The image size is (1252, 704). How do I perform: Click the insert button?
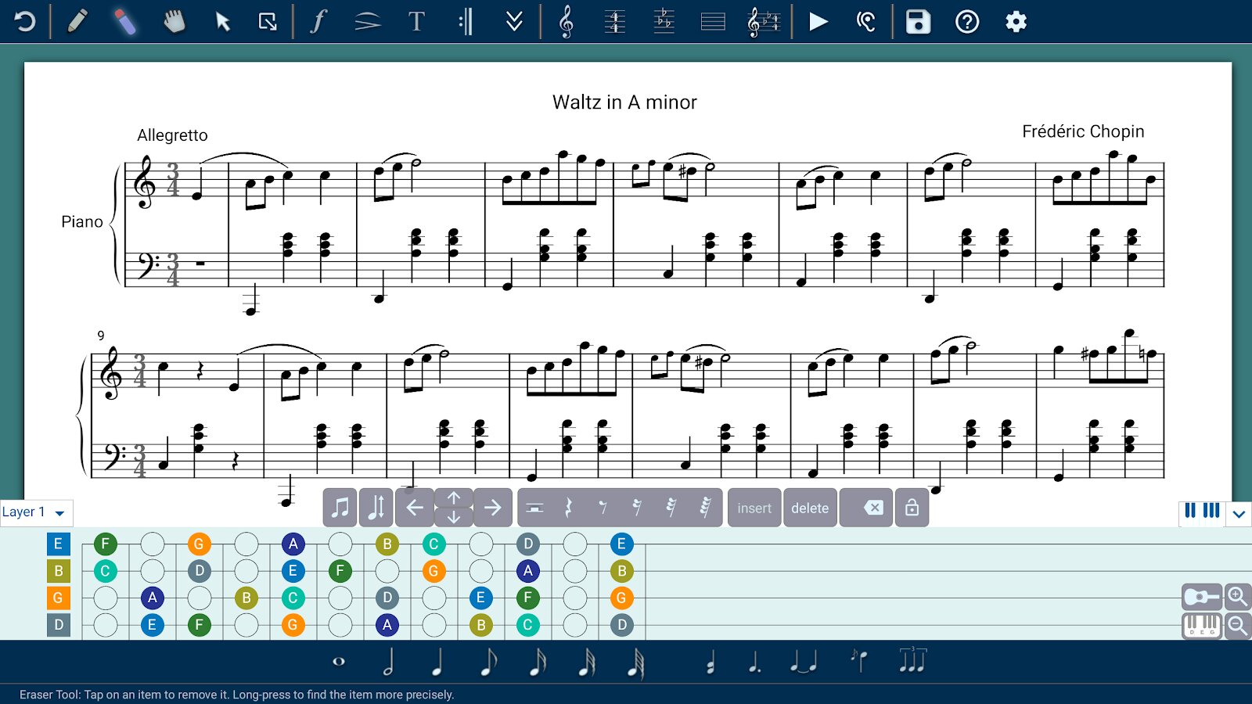[754, 508]
